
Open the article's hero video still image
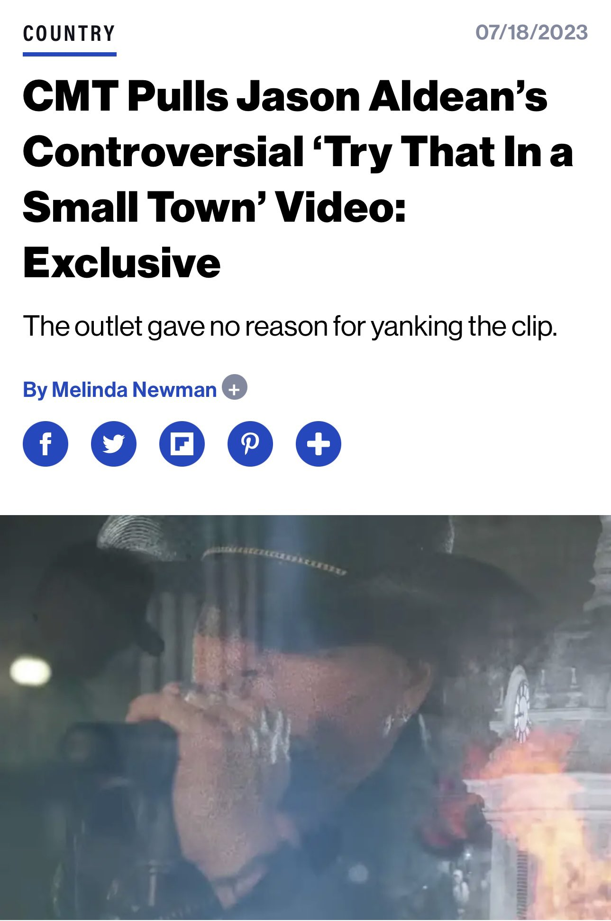pyautogui.click(x=305, y=718)
